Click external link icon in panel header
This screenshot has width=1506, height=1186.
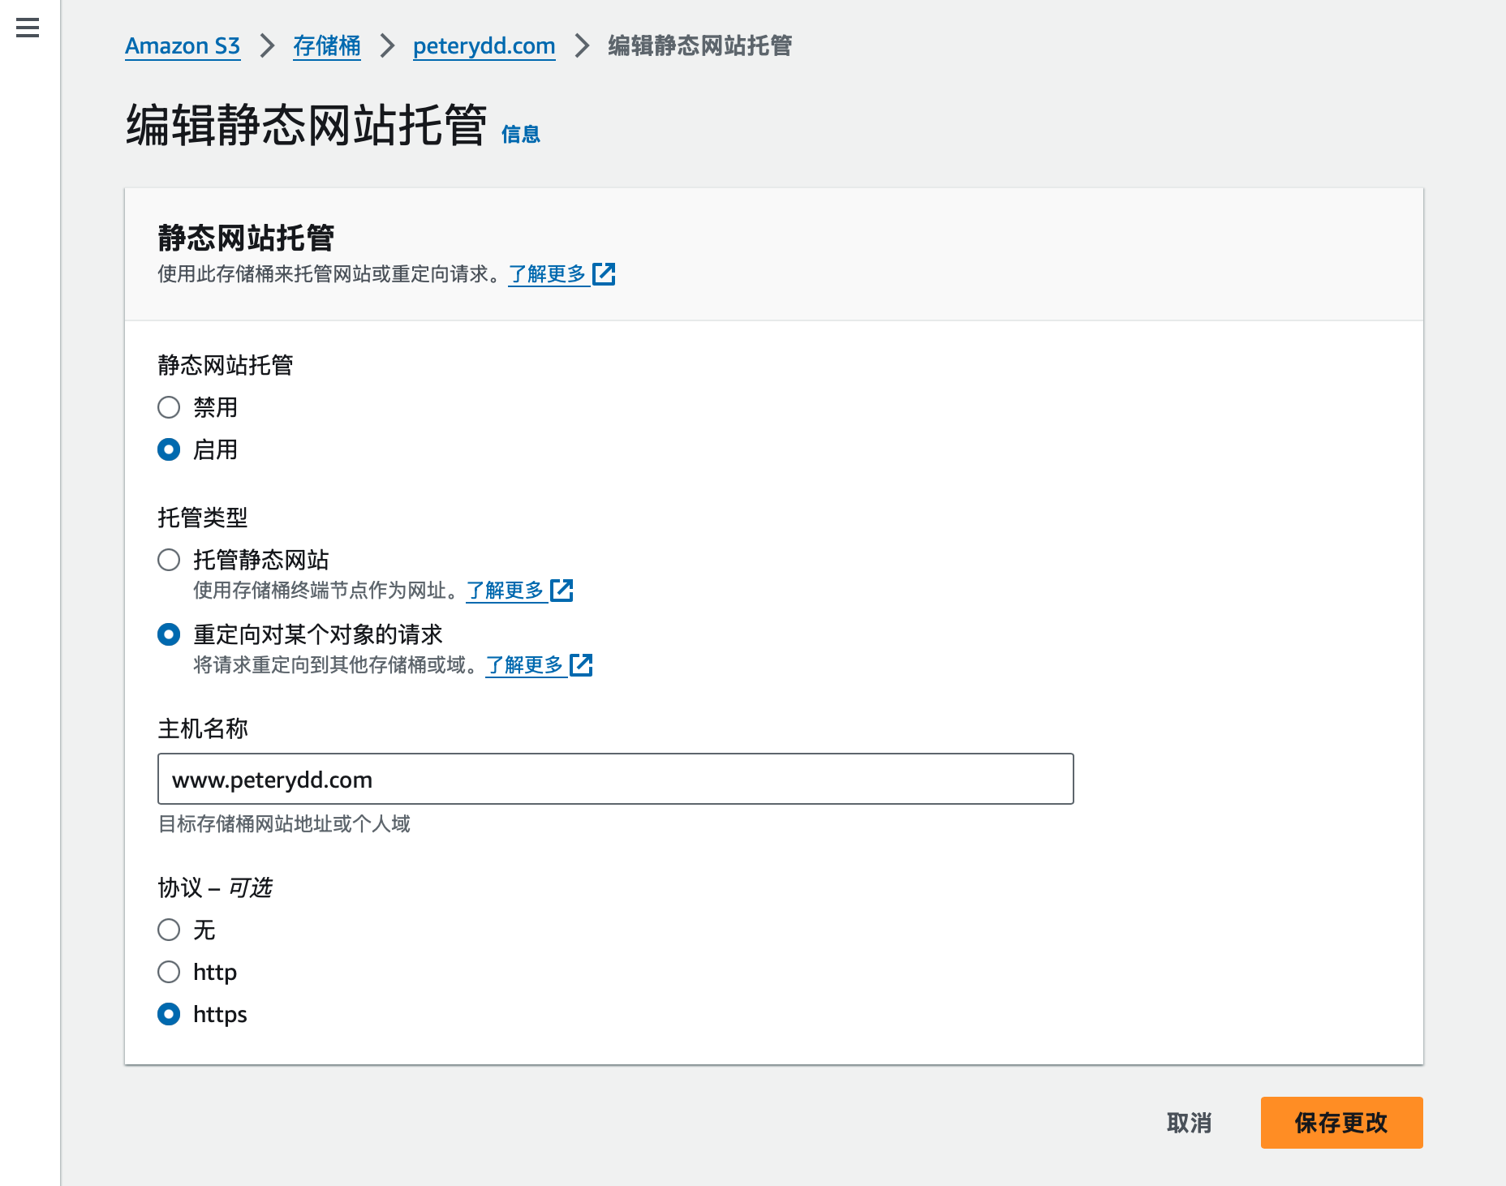604,274
